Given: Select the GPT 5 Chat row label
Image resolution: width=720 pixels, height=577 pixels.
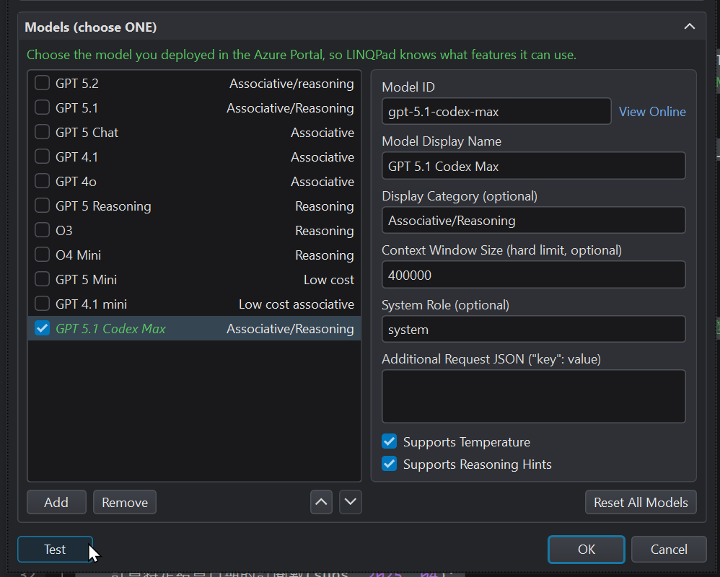Looking at the screenshot, I should 87,133.
